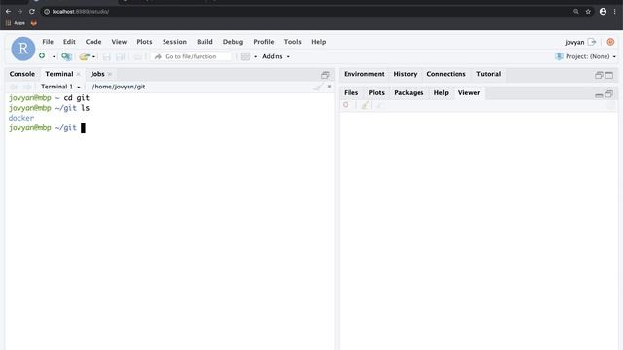Click the save all documents icon
Screen dimensions: 623x350
[120, 56]
